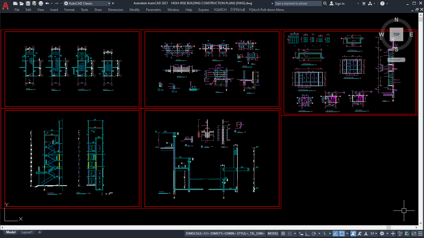Viewport: 424px width, 238px height.
Task: Click the MODEL button in status bar
Action: [273, 234]
